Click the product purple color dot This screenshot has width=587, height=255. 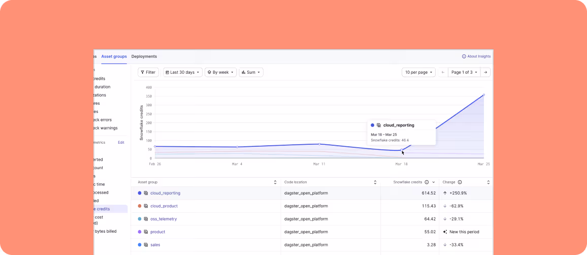point(140,232)
